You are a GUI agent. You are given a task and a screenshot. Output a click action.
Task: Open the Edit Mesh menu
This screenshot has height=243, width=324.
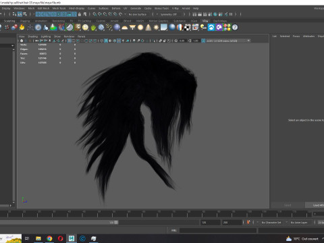coord(43,8)
